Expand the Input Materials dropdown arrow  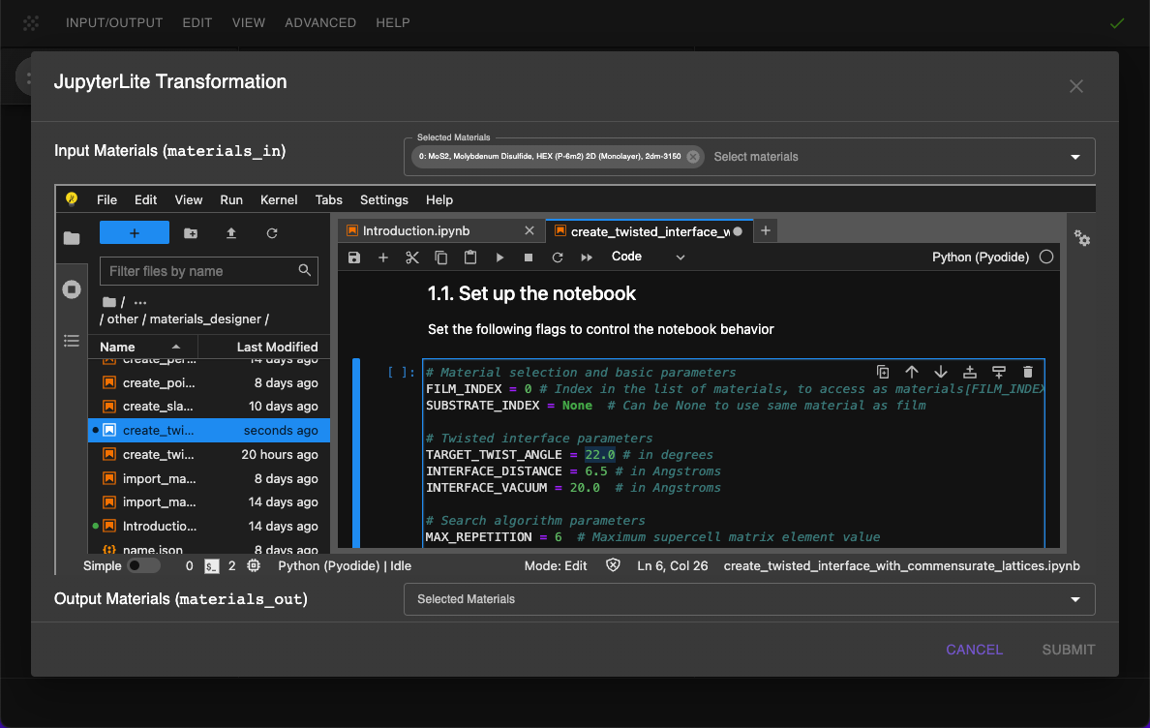tap(1074, 157)
